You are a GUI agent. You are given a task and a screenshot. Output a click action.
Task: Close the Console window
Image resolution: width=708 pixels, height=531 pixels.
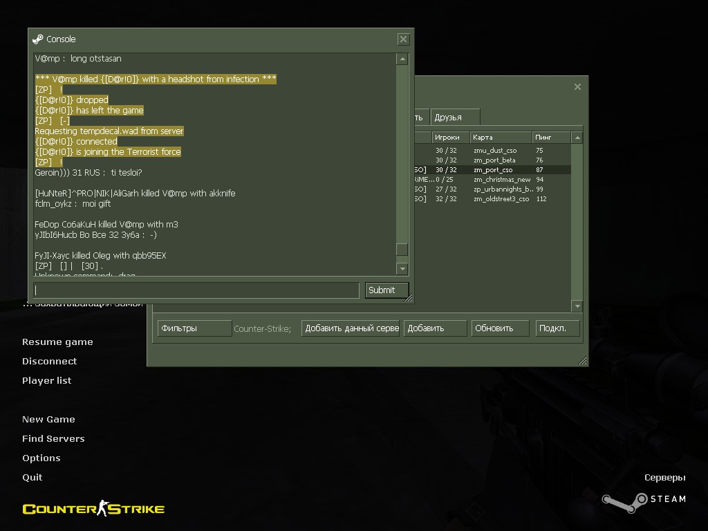pos(403,39)
